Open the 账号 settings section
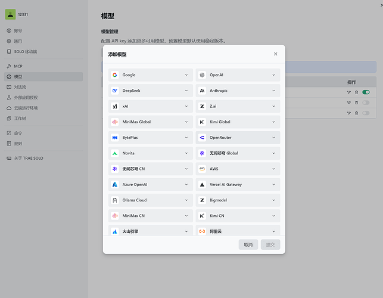Screen dimensions: 383x298 click(43, 31)
